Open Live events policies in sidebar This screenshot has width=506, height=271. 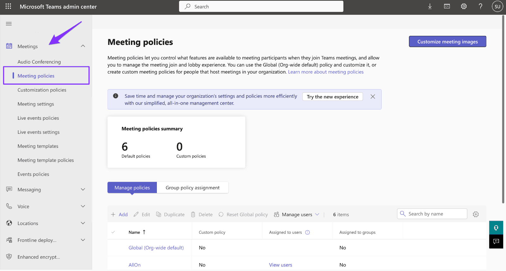tap(38, 118)
